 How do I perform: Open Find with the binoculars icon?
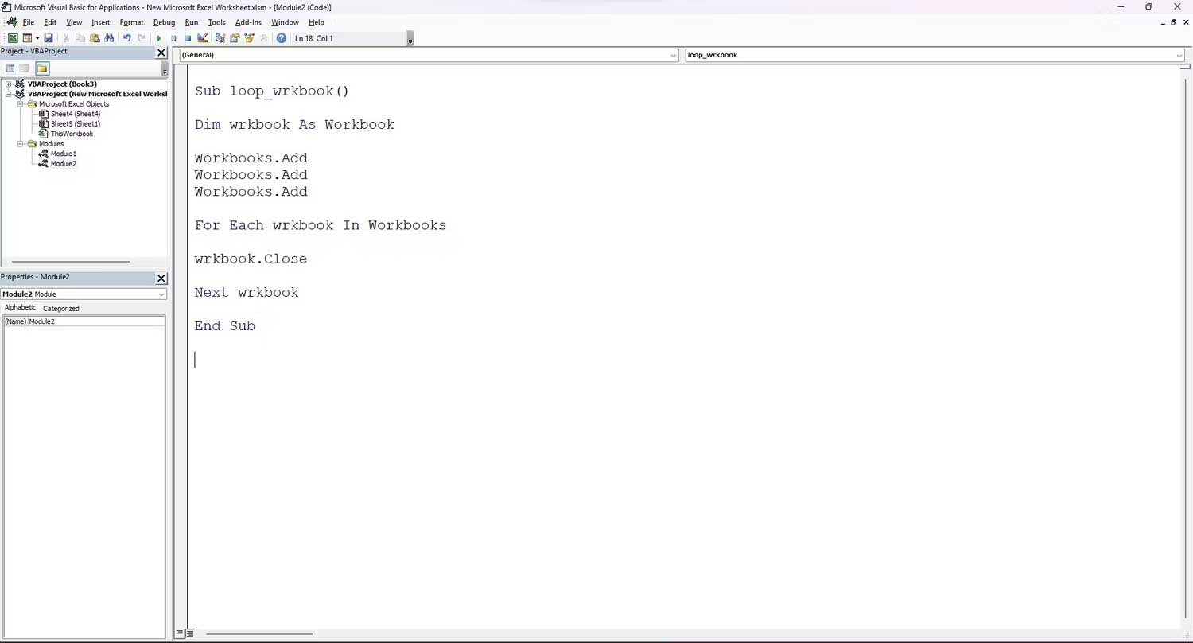pos(110,38)
